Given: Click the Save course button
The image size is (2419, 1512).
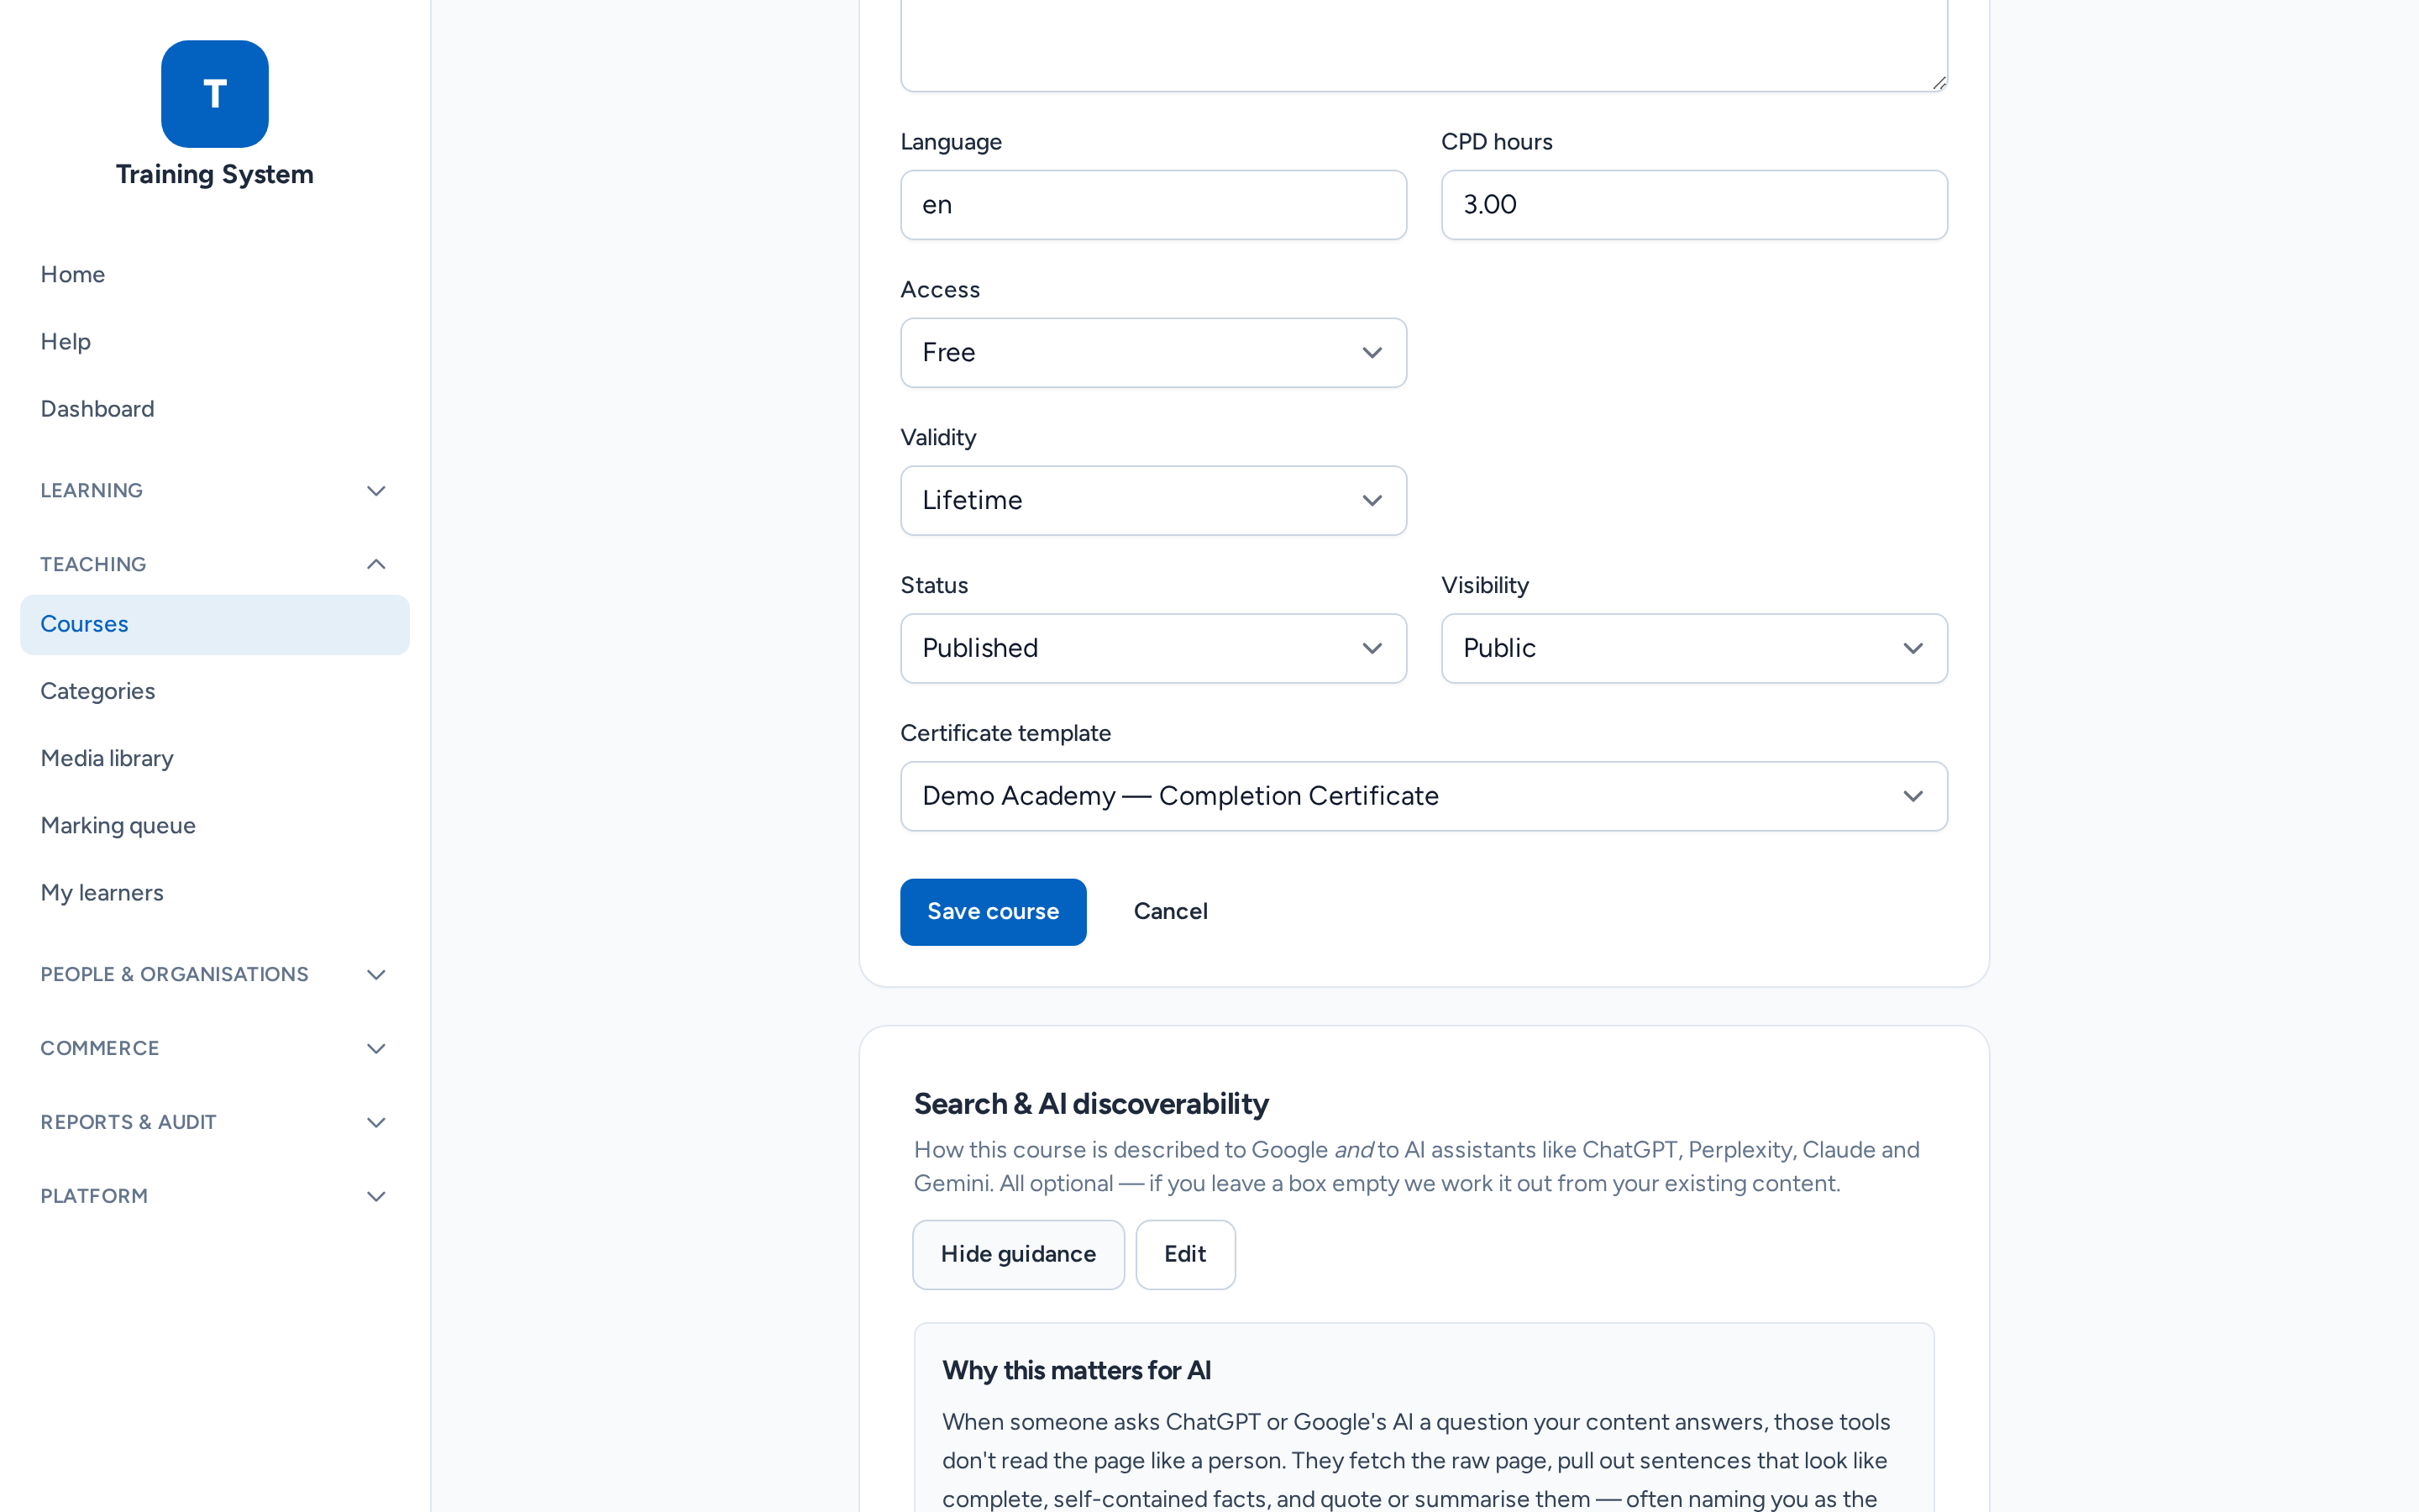Looking at the screenshot, I should (x=993, y=912).
